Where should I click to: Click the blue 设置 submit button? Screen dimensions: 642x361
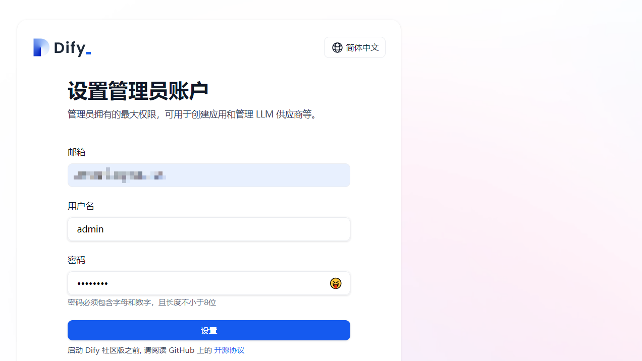[209, 330]
